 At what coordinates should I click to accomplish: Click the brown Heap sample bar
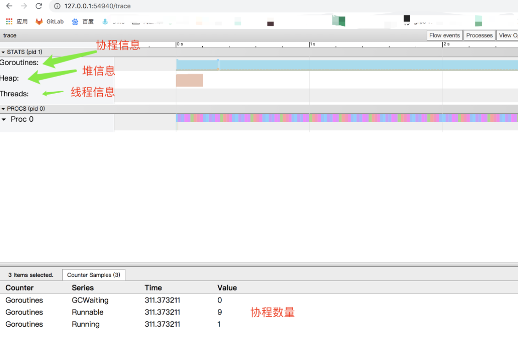pyautogui.click(x=189, y=80)
